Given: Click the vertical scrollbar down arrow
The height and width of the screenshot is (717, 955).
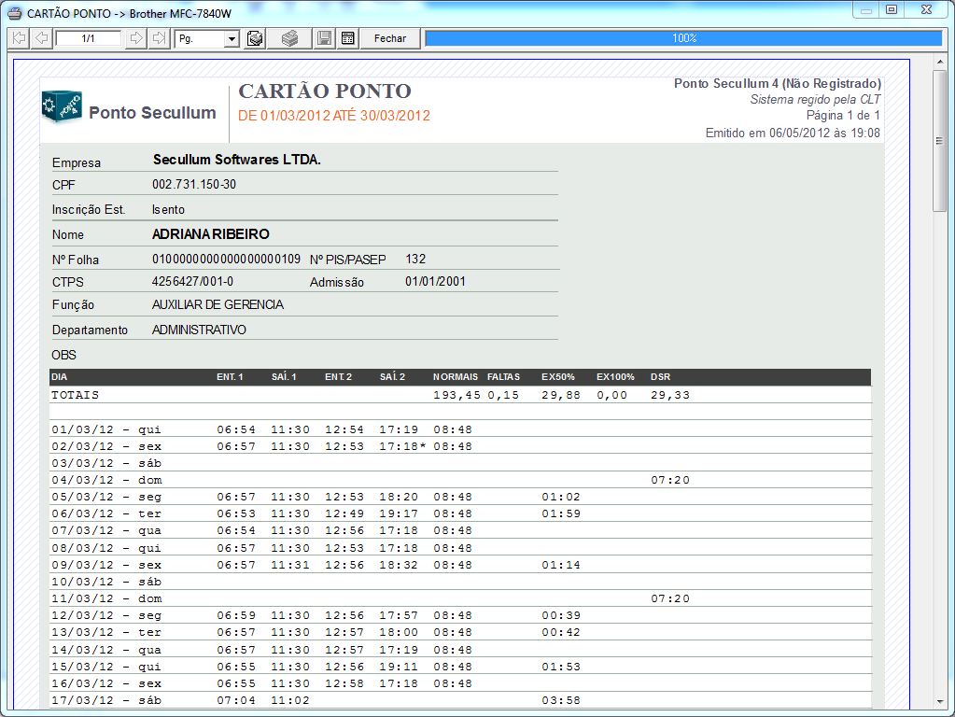Looking at the screenshot, I should coord(939,702).
